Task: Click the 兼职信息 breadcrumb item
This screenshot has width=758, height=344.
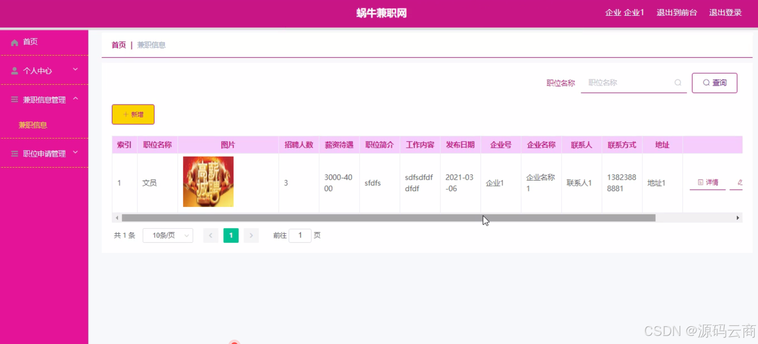Action: coord(151,45)
